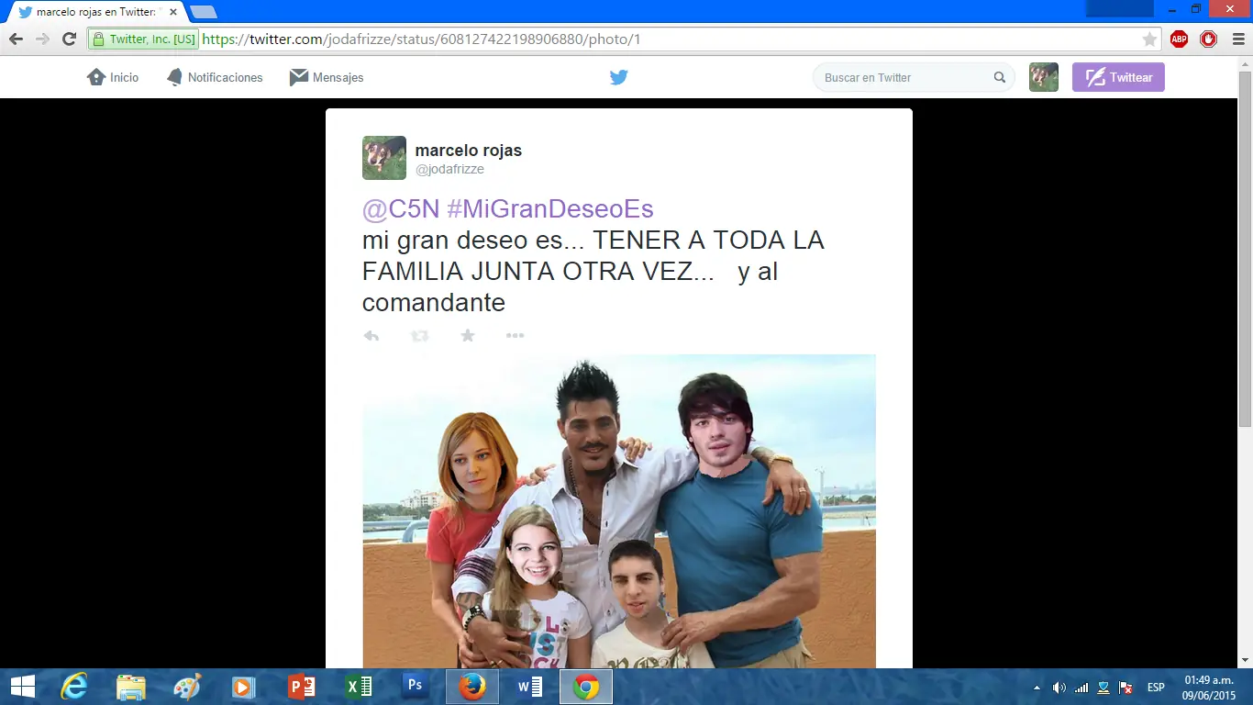This screenshot has height=705, width=1253.
Task: Go to Inicio in the Twitter navigation
Action: click(x=113, y=77)
